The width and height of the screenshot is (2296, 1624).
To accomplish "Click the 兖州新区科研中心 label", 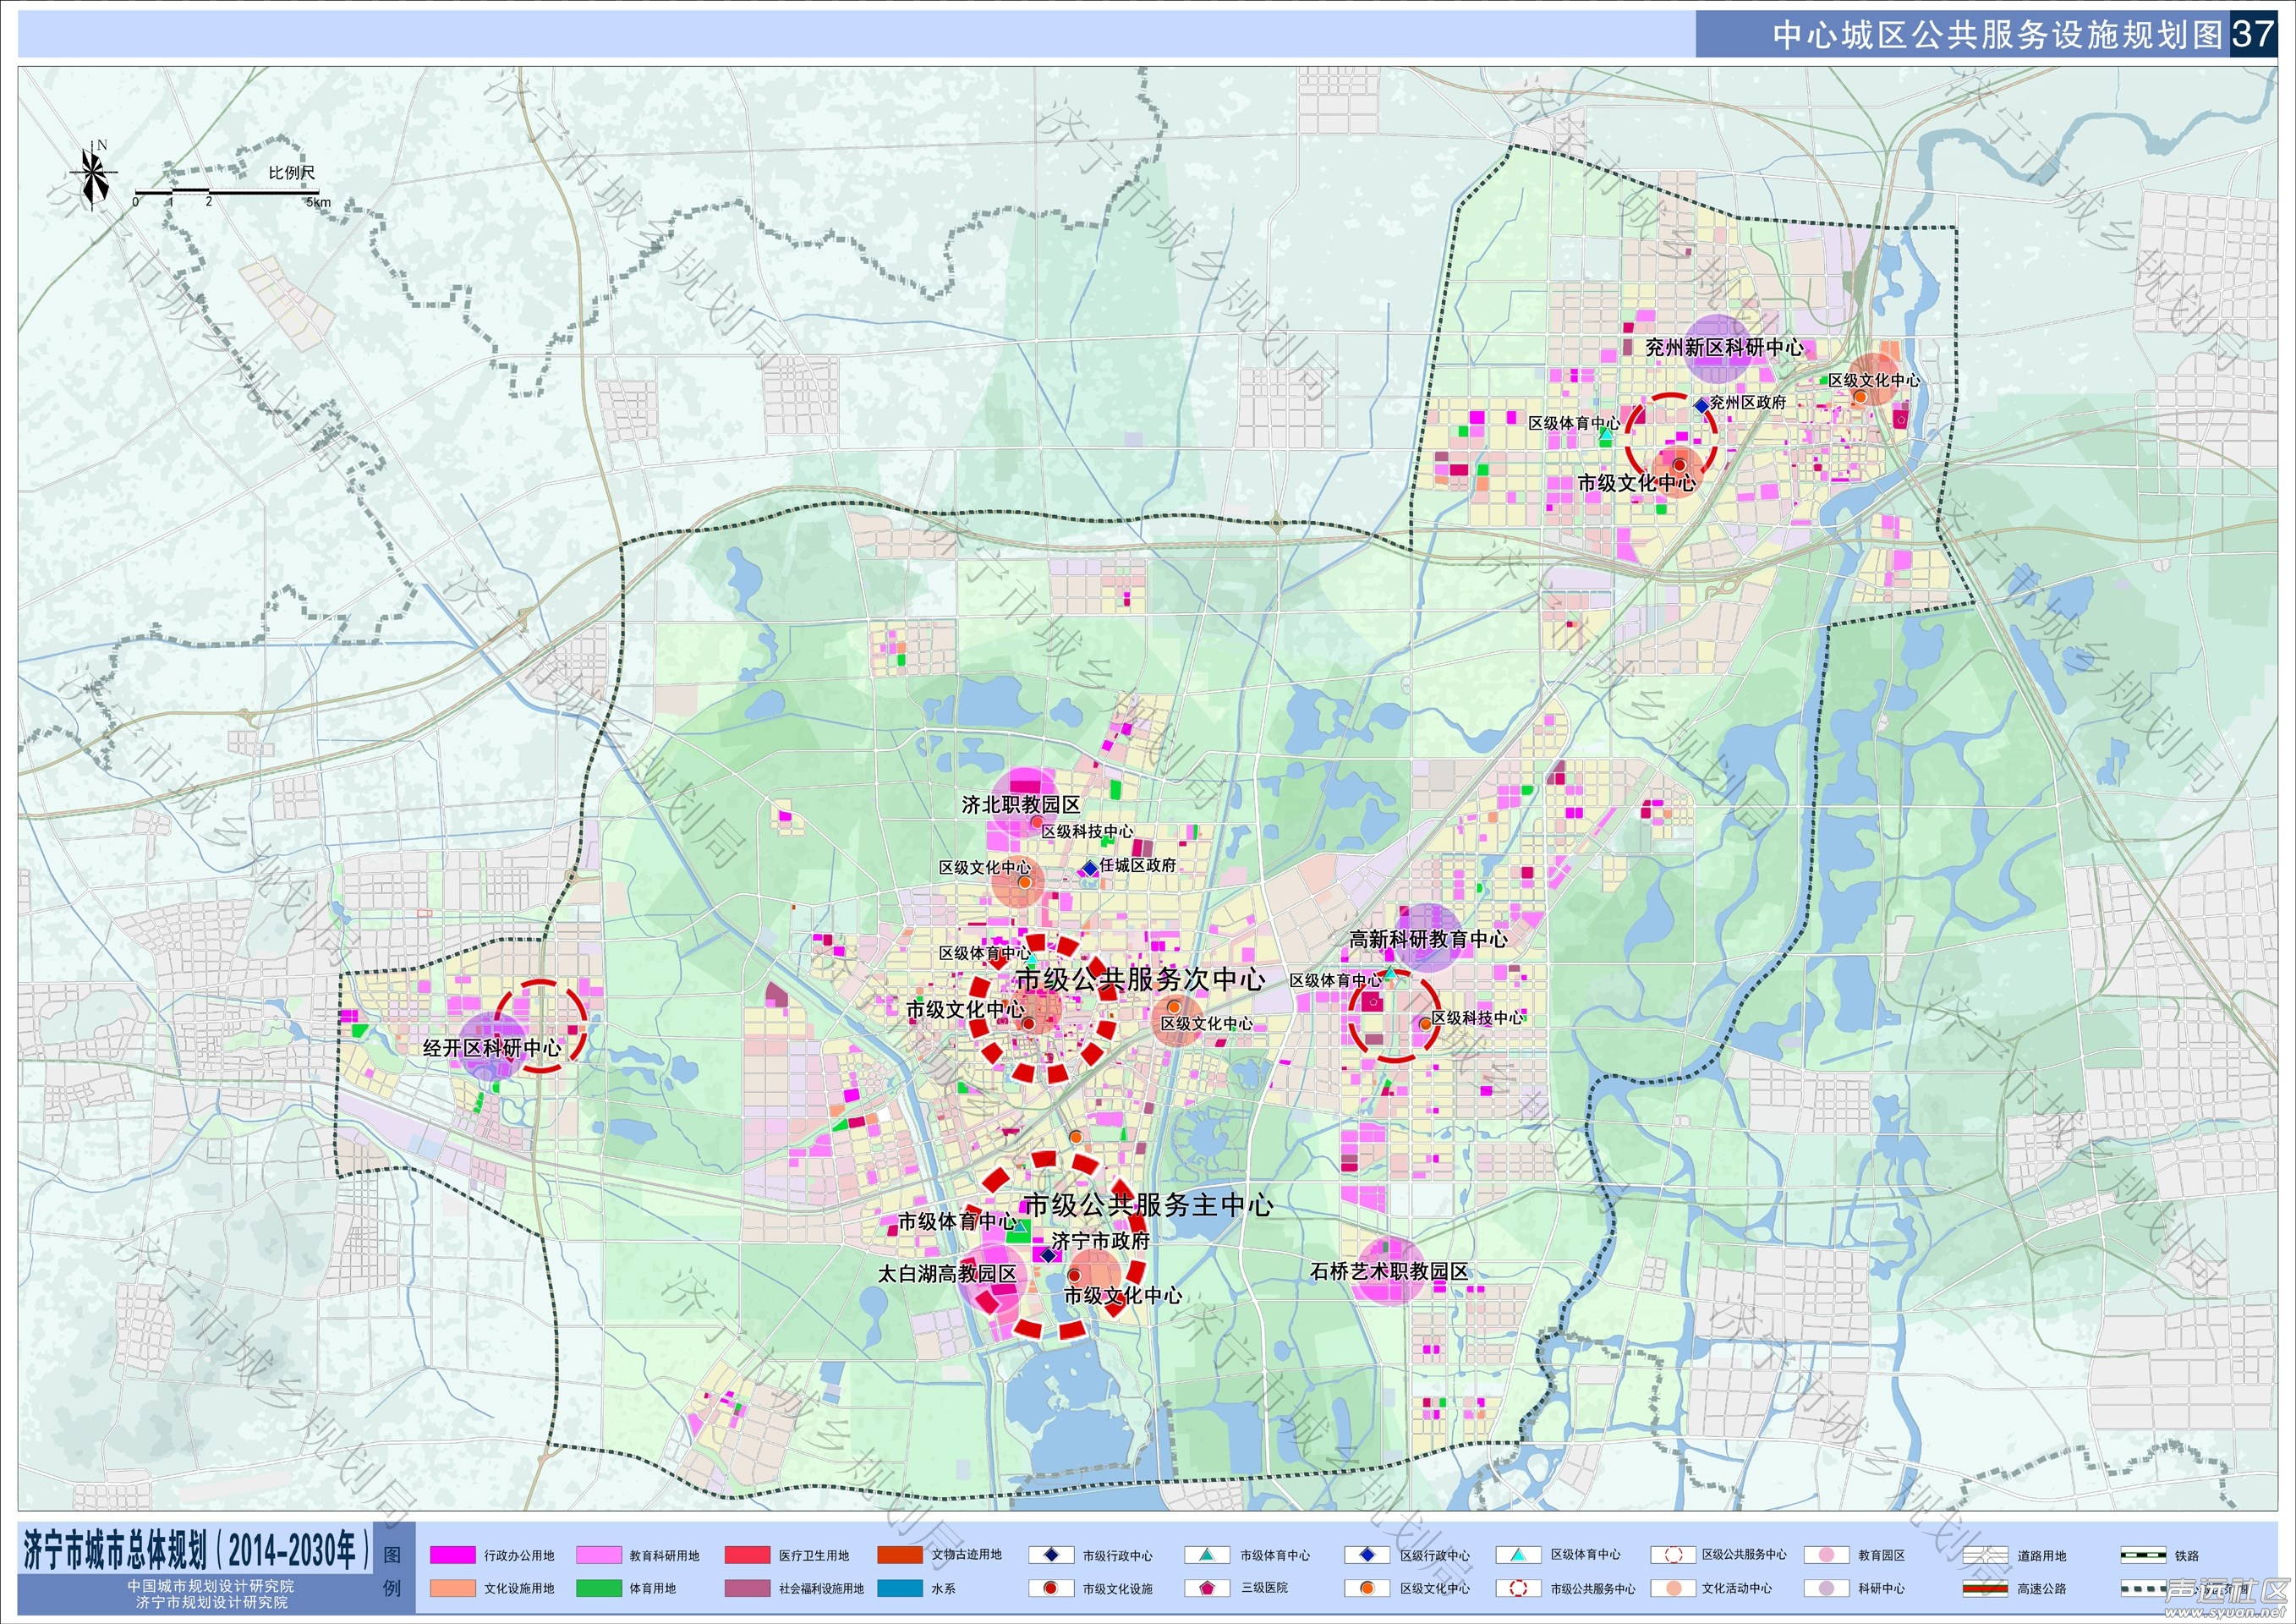I will (x=1725, y=348).
